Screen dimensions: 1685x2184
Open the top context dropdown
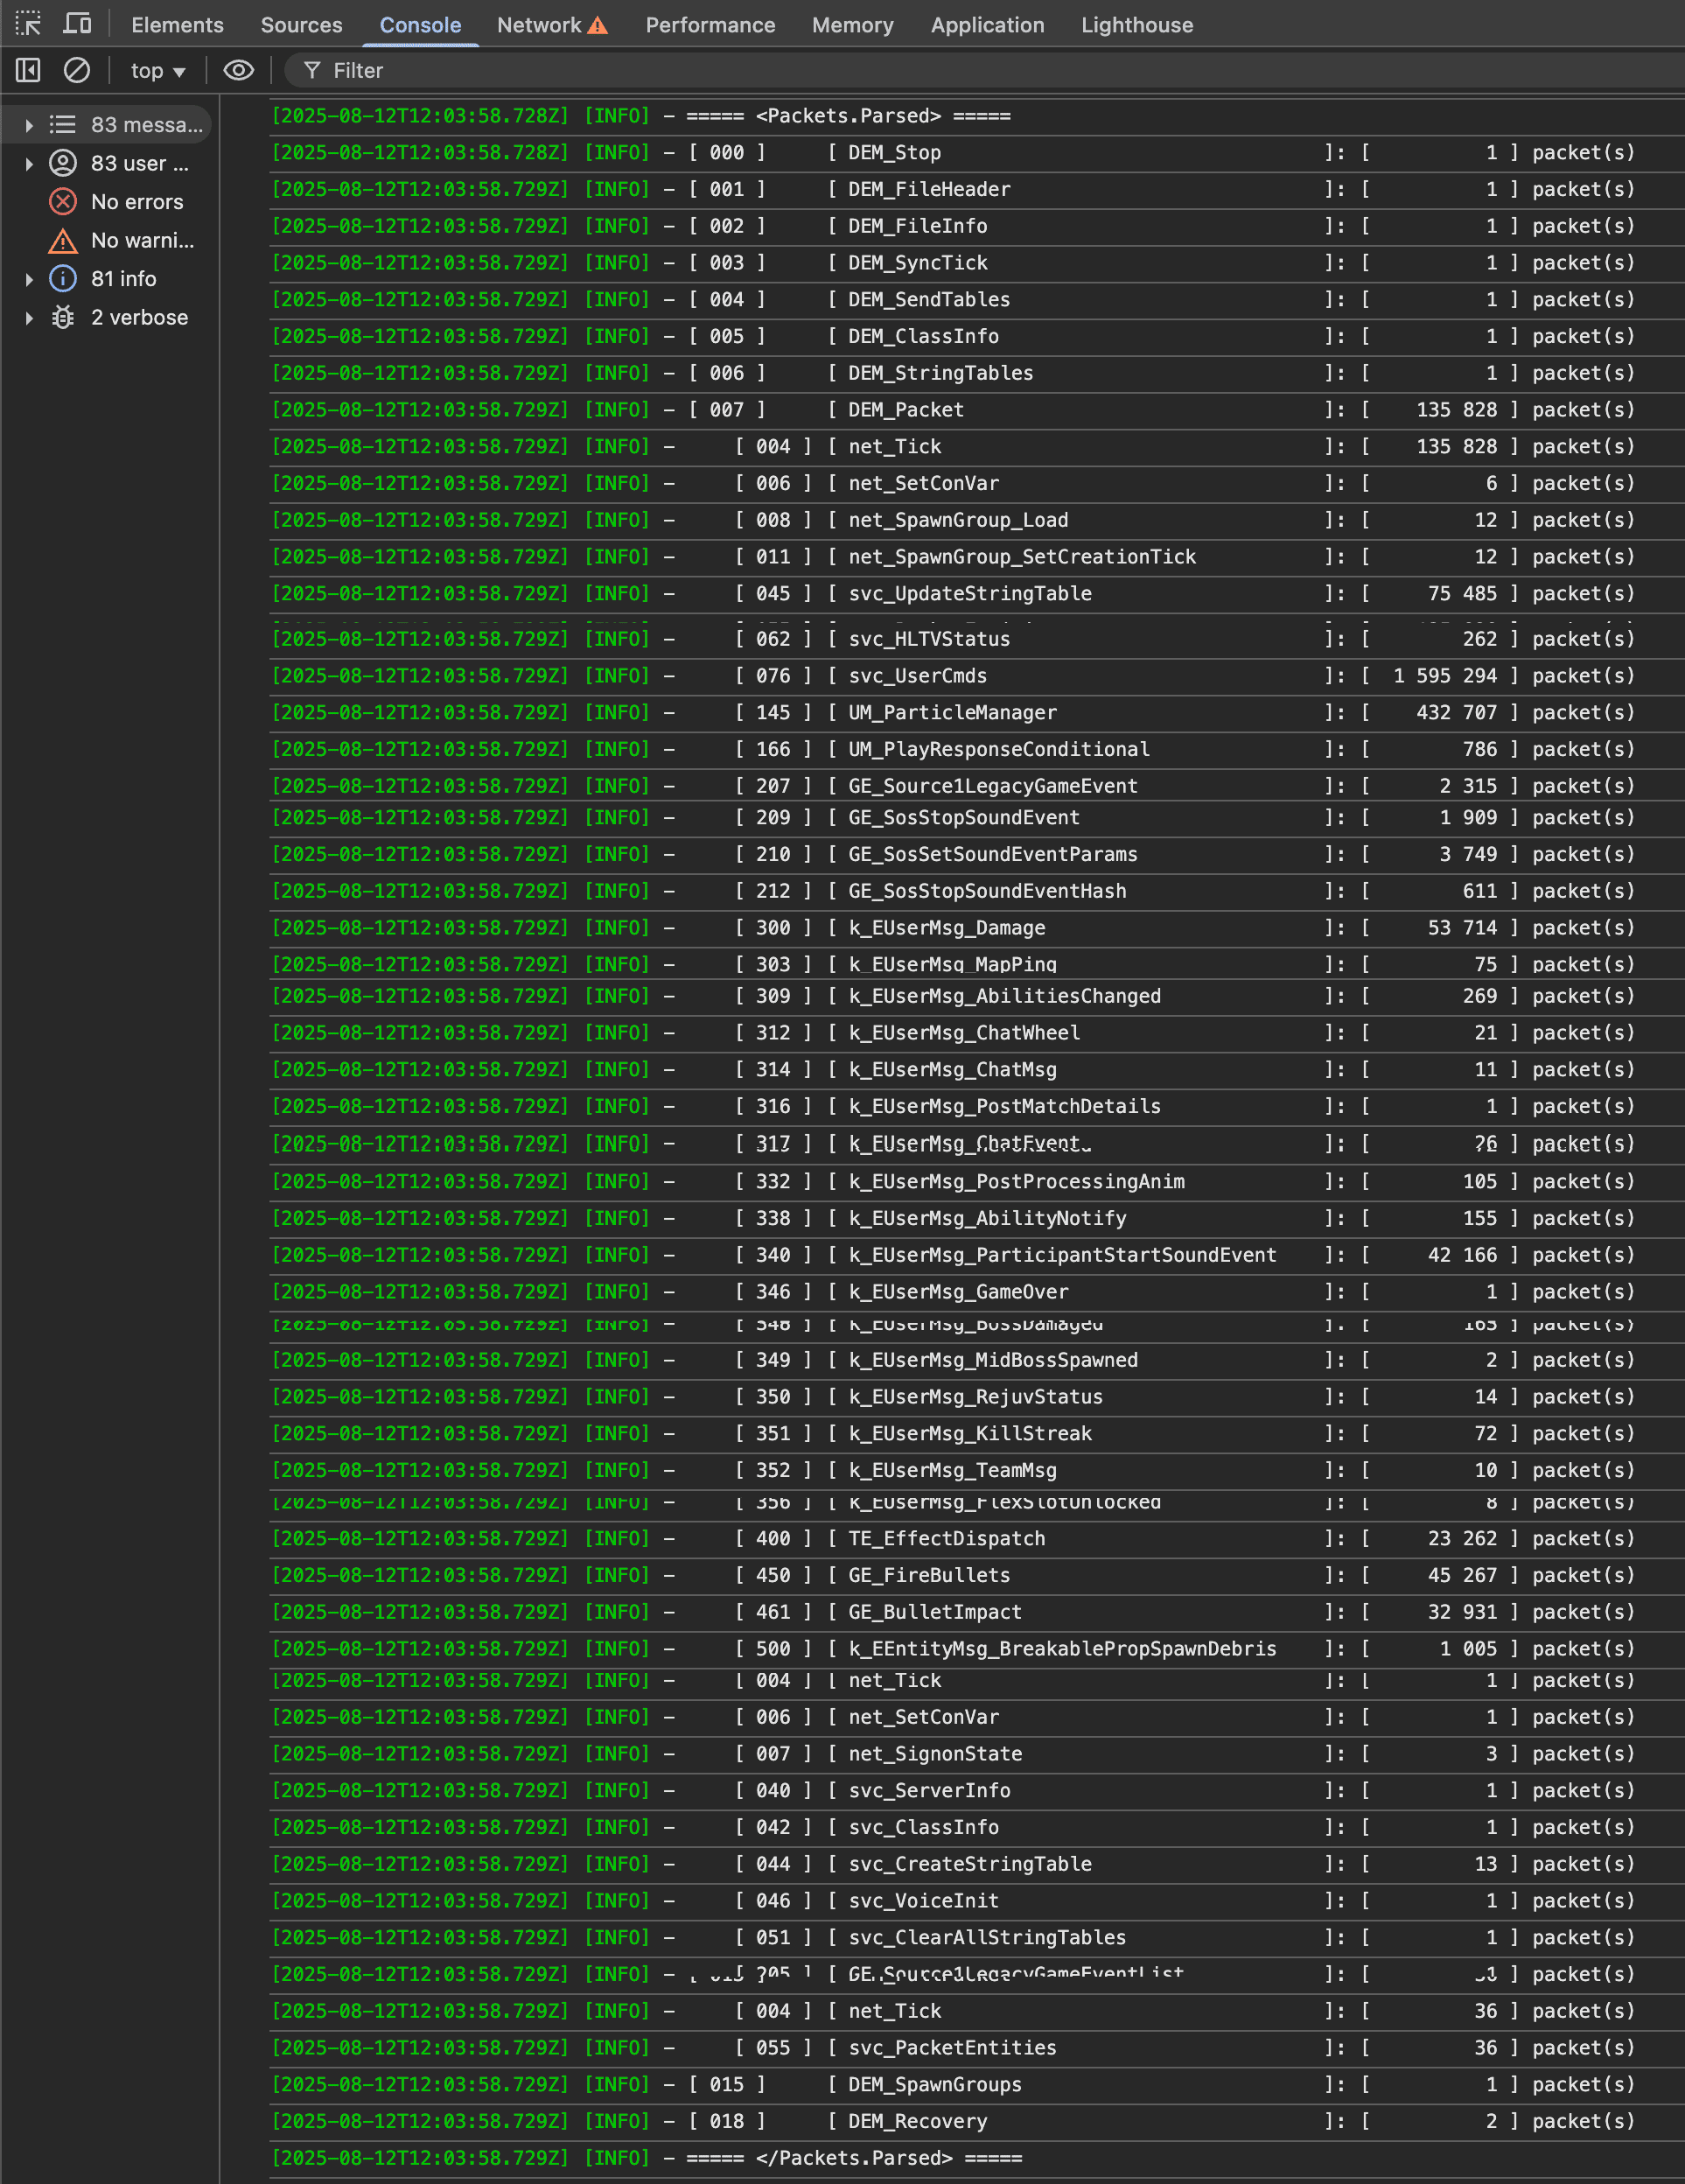point(158,71)
